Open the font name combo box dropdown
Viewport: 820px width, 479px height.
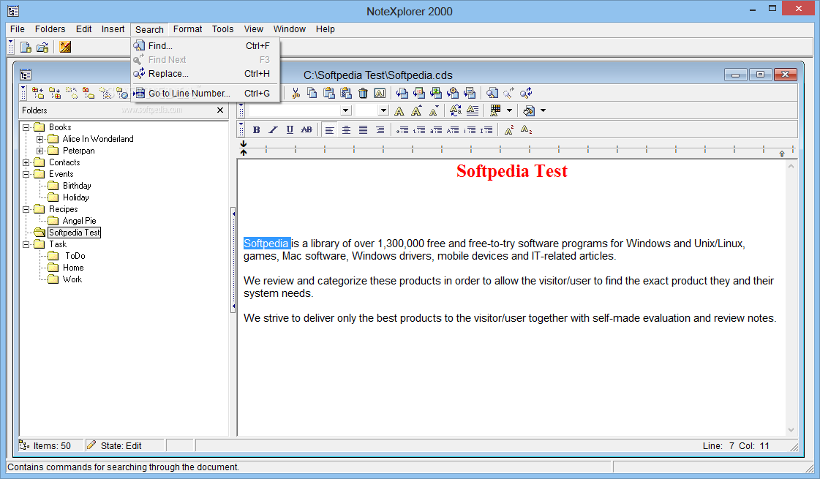pos(345,110)
